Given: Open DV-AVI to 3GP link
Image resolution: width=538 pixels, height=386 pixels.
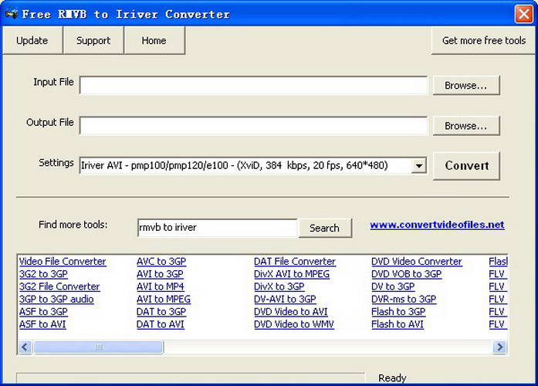Looking at the screenshot, I should (x=285, y=300).
